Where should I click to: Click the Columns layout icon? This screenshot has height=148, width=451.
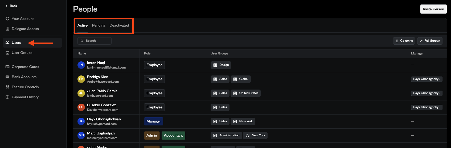[x=397, y=41]
